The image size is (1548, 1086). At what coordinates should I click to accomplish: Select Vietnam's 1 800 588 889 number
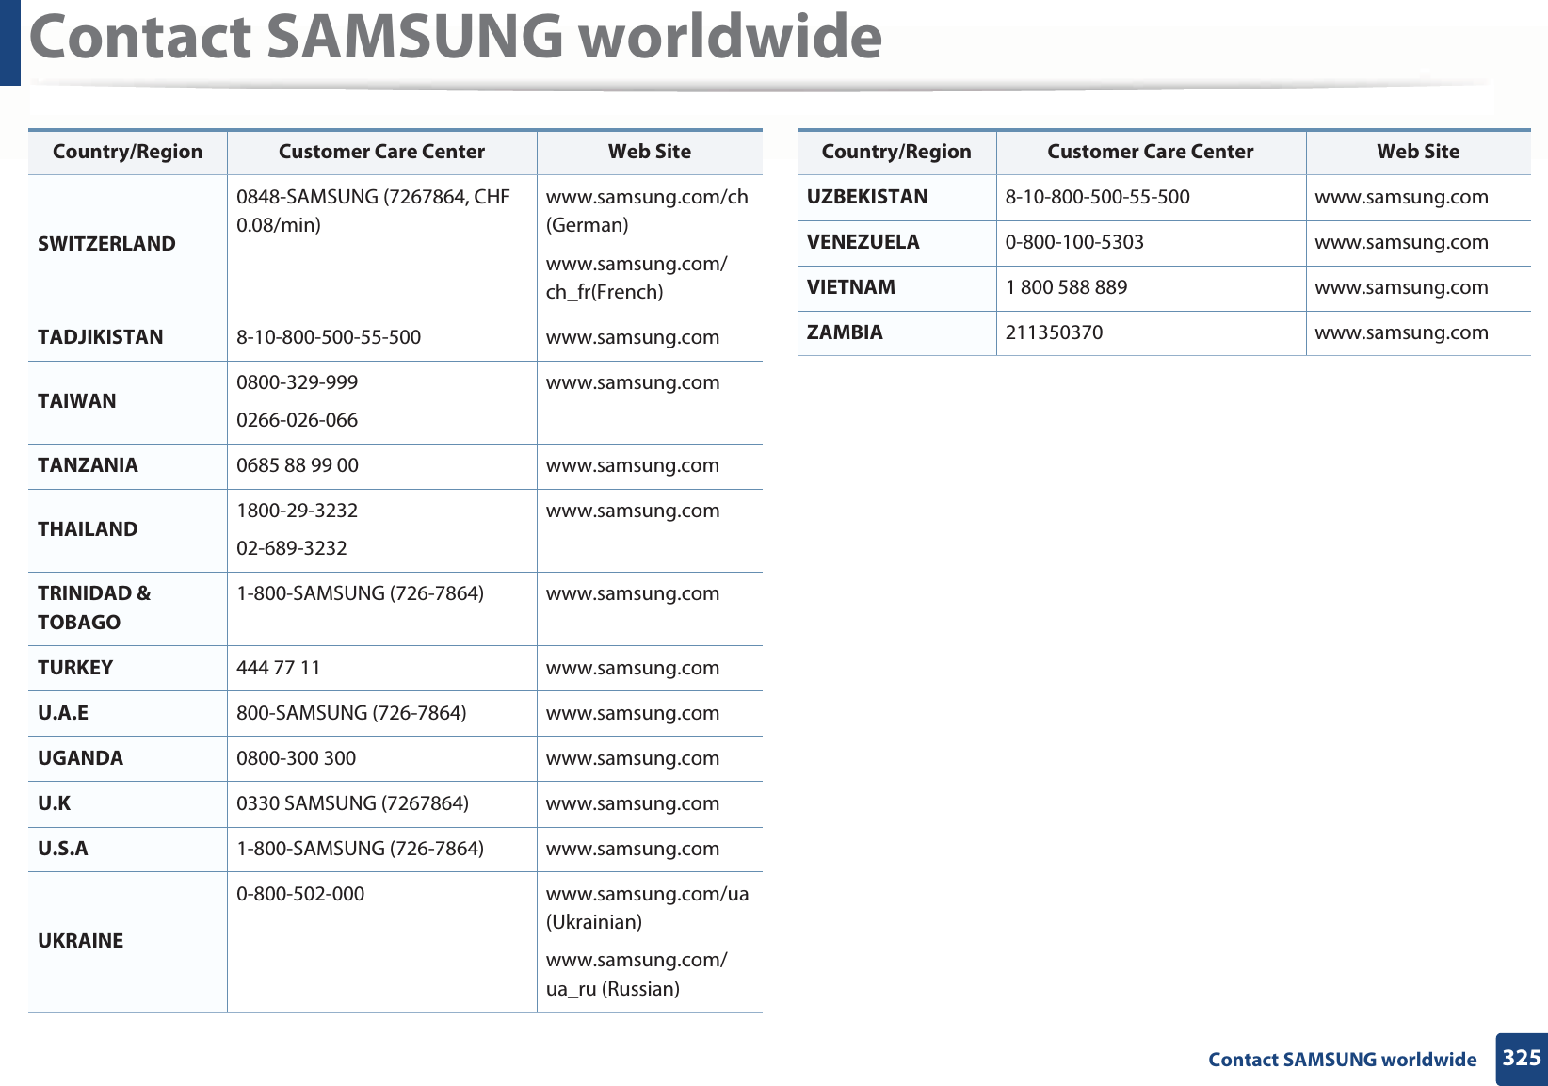coord(1067,287)
